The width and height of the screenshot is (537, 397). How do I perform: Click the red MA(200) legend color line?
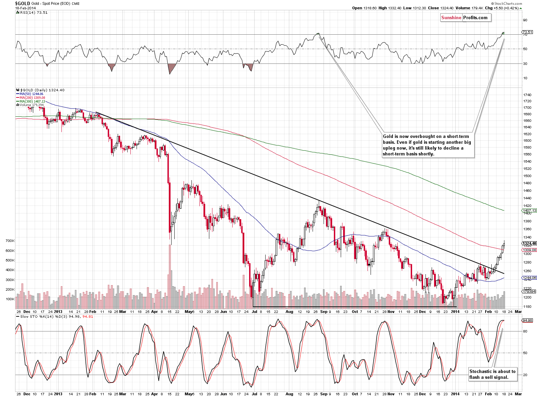(x=17, y=98)
